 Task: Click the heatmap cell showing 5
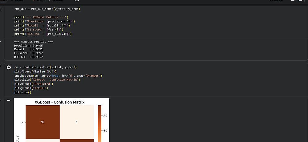pyautogui.click(x=77, y=122)
